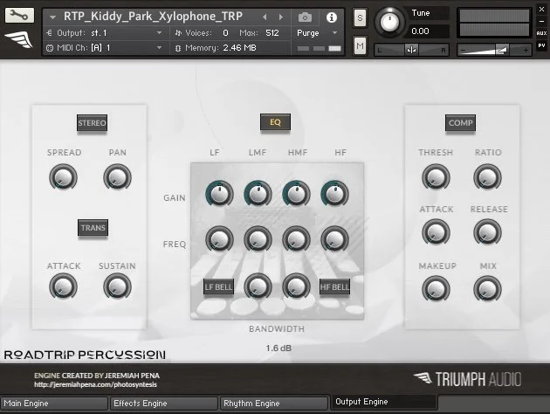Select the Output Engine tab

pos(384,402)
